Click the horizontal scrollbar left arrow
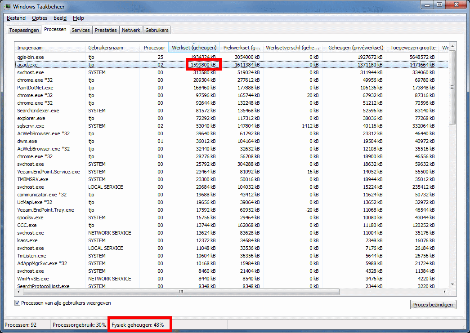This screenshot has width=470, height=333. coord(18,292)
